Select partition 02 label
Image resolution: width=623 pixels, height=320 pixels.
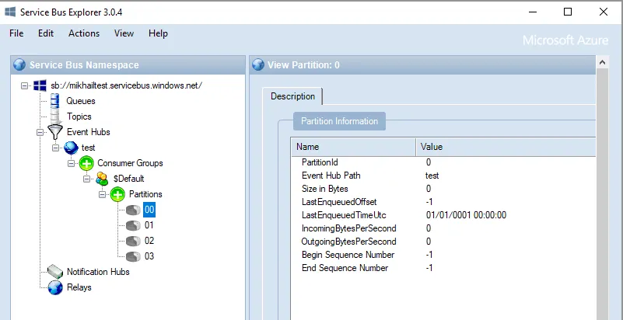(x=149, y=241)
